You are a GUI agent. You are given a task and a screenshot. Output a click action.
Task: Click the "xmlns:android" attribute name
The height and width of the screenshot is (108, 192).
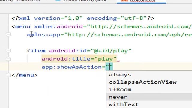58,26
